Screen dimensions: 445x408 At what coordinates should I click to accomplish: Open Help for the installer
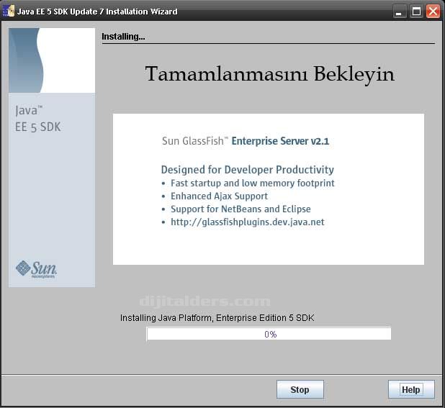coord(411,389)
